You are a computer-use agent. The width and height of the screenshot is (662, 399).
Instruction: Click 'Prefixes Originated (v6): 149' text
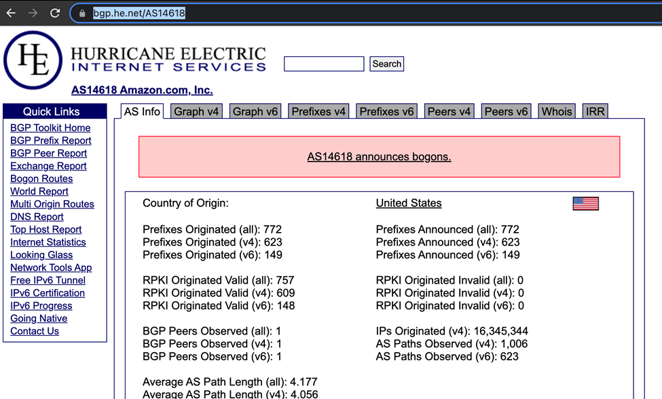213,254
